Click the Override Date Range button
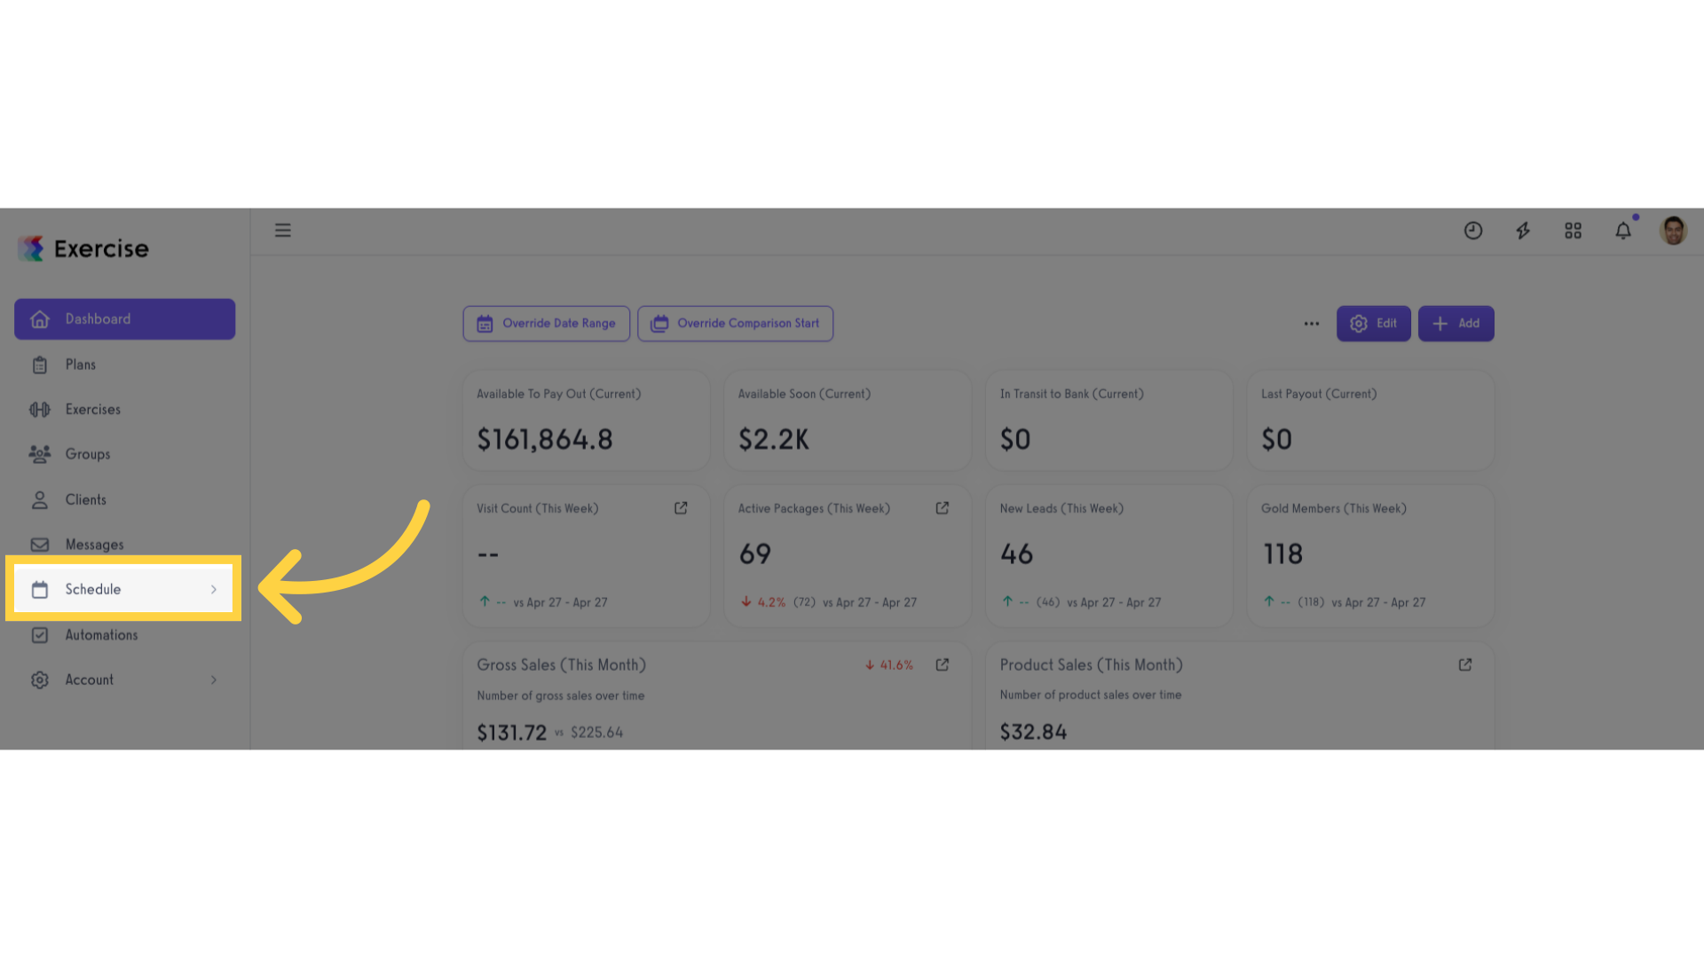Screen dimensions: 1704x958 point(547,324)
